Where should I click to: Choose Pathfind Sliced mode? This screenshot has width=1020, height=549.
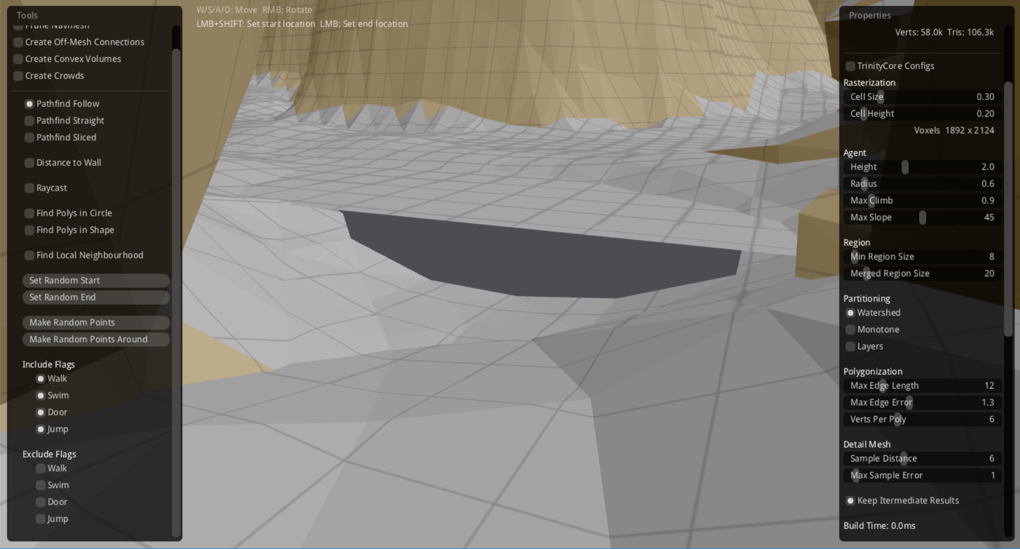61,137
